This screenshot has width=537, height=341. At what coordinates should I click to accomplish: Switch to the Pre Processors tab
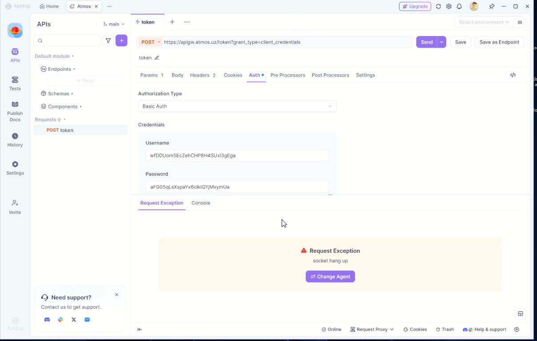click(x=287, y=75)
